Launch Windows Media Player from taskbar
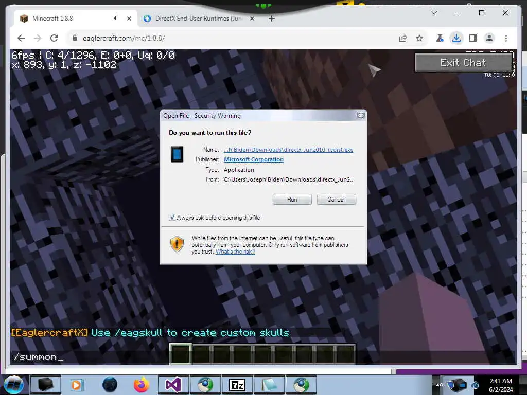The image size is (527, 395). [x=77, y=385]
